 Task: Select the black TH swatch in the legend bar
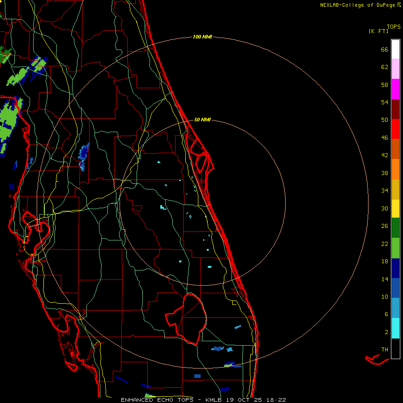coord(395,348)
